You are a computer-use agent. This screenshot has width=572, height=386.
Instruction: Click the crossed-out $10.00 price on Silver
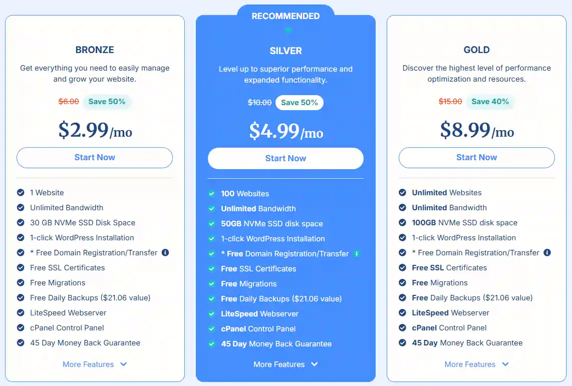pos(259,102)
